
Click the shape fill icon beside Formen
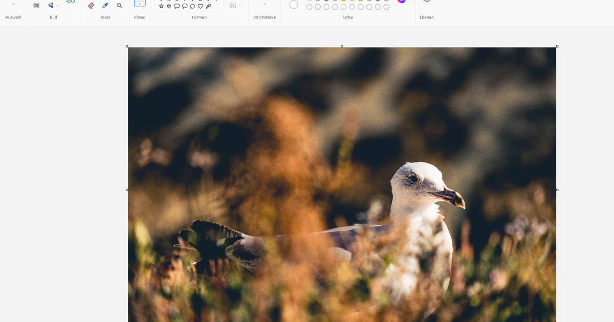(233, 6)
